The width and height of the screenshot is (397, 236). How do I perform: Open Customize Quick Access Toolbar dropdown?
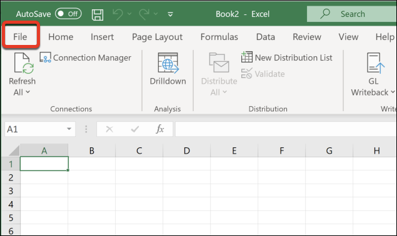point(171,14)
